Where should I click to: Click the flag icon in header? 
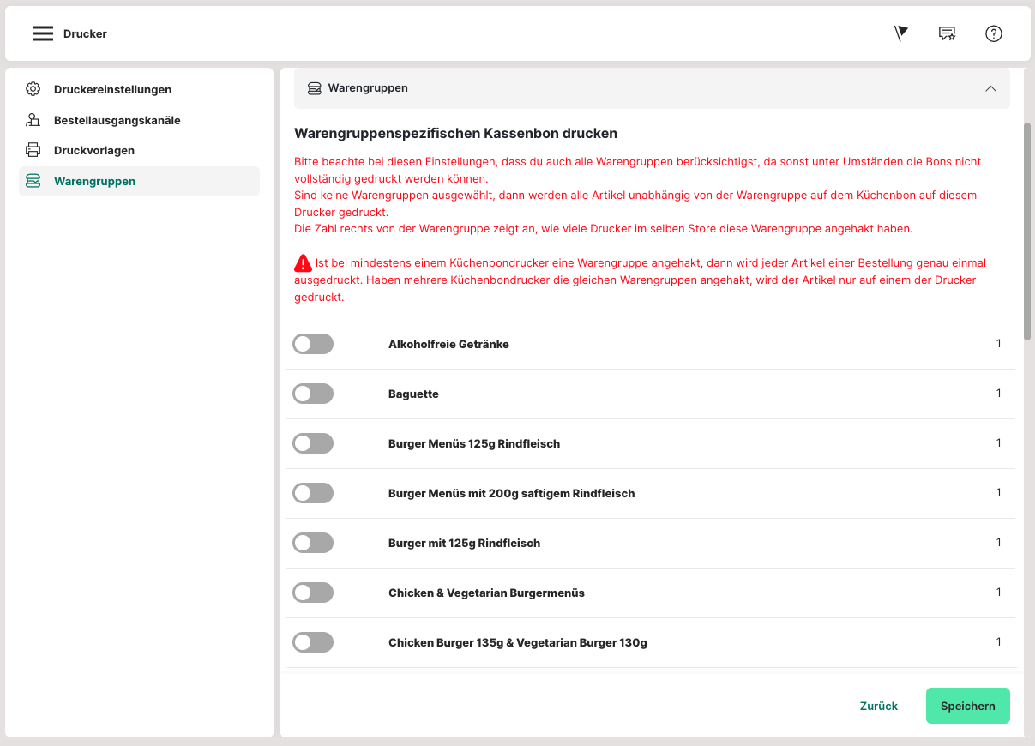tap(900, 33)
